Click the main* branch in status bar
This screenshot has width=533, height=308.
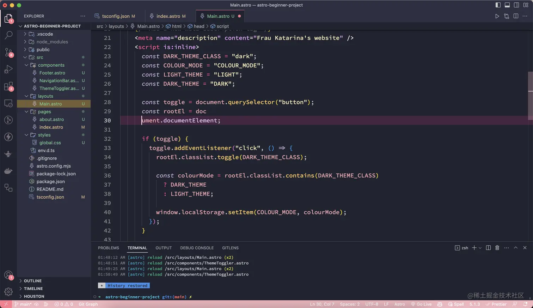pyautogui.click(x=23, y=304)
